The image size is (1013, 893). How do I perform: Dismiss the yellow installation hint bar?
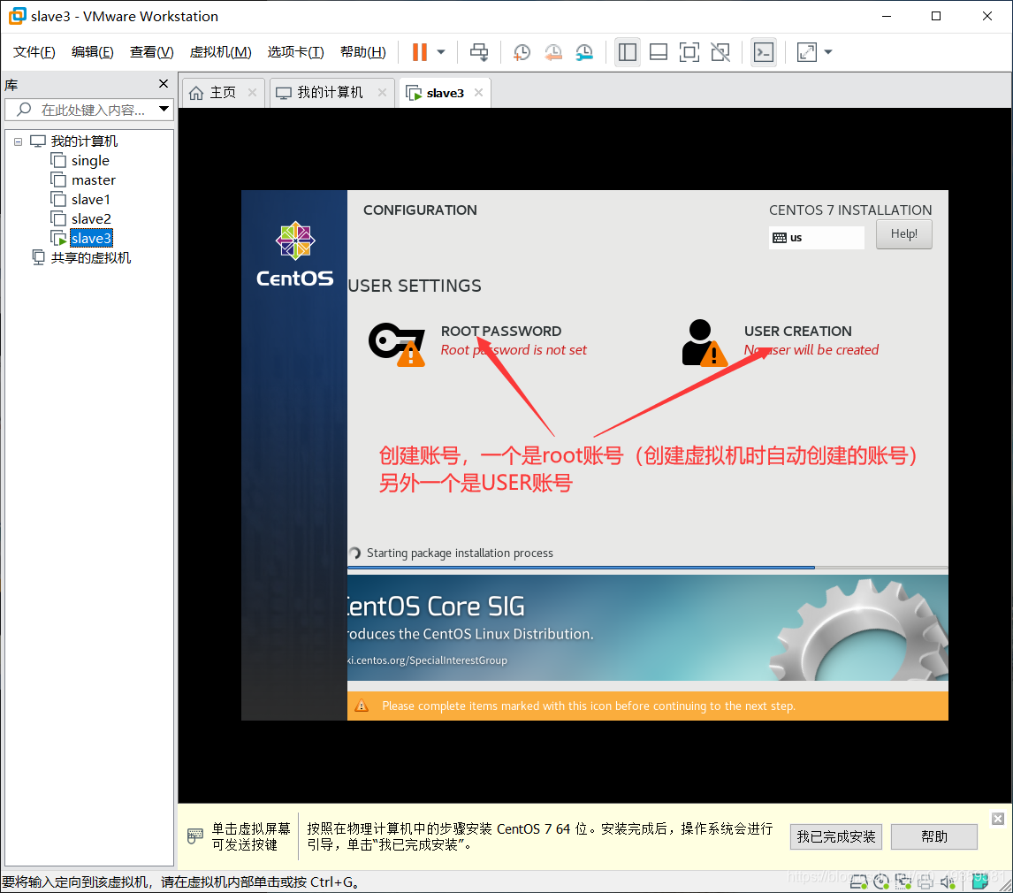click(x=998, y=819)
